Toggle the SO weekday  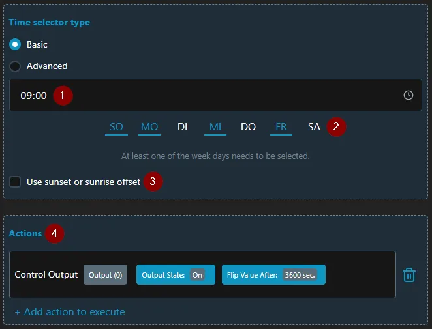(116, 127)
